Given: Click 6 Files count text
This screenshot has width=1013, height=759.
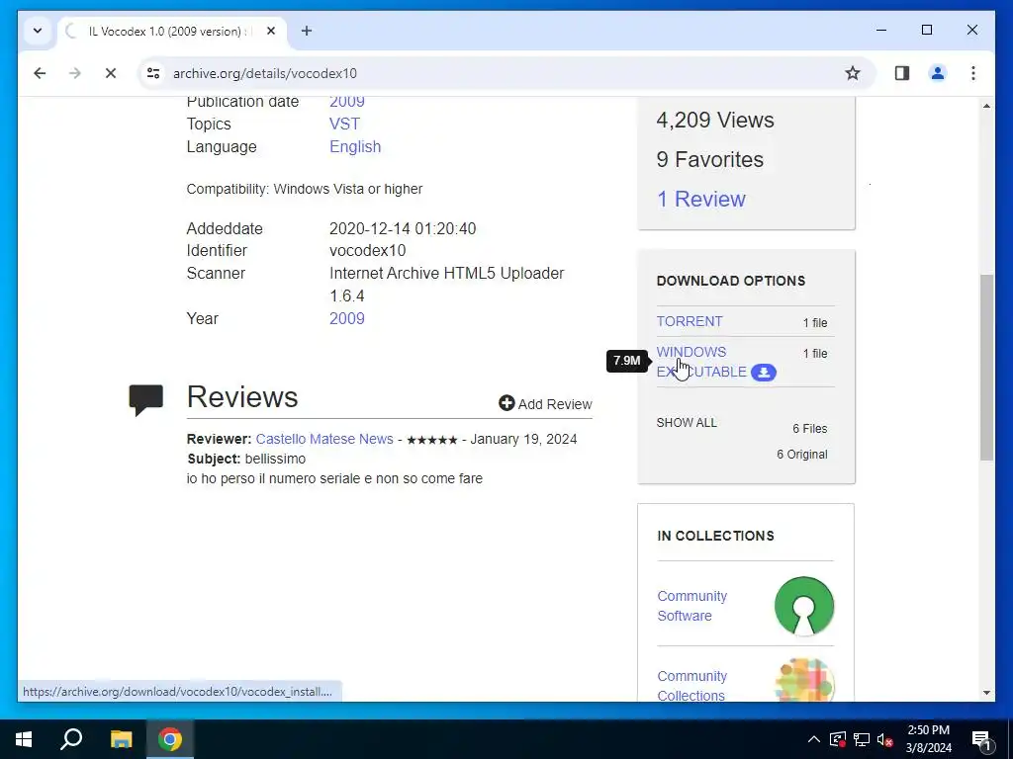Looking at the screenshot, I should click(x=809, y=429).
